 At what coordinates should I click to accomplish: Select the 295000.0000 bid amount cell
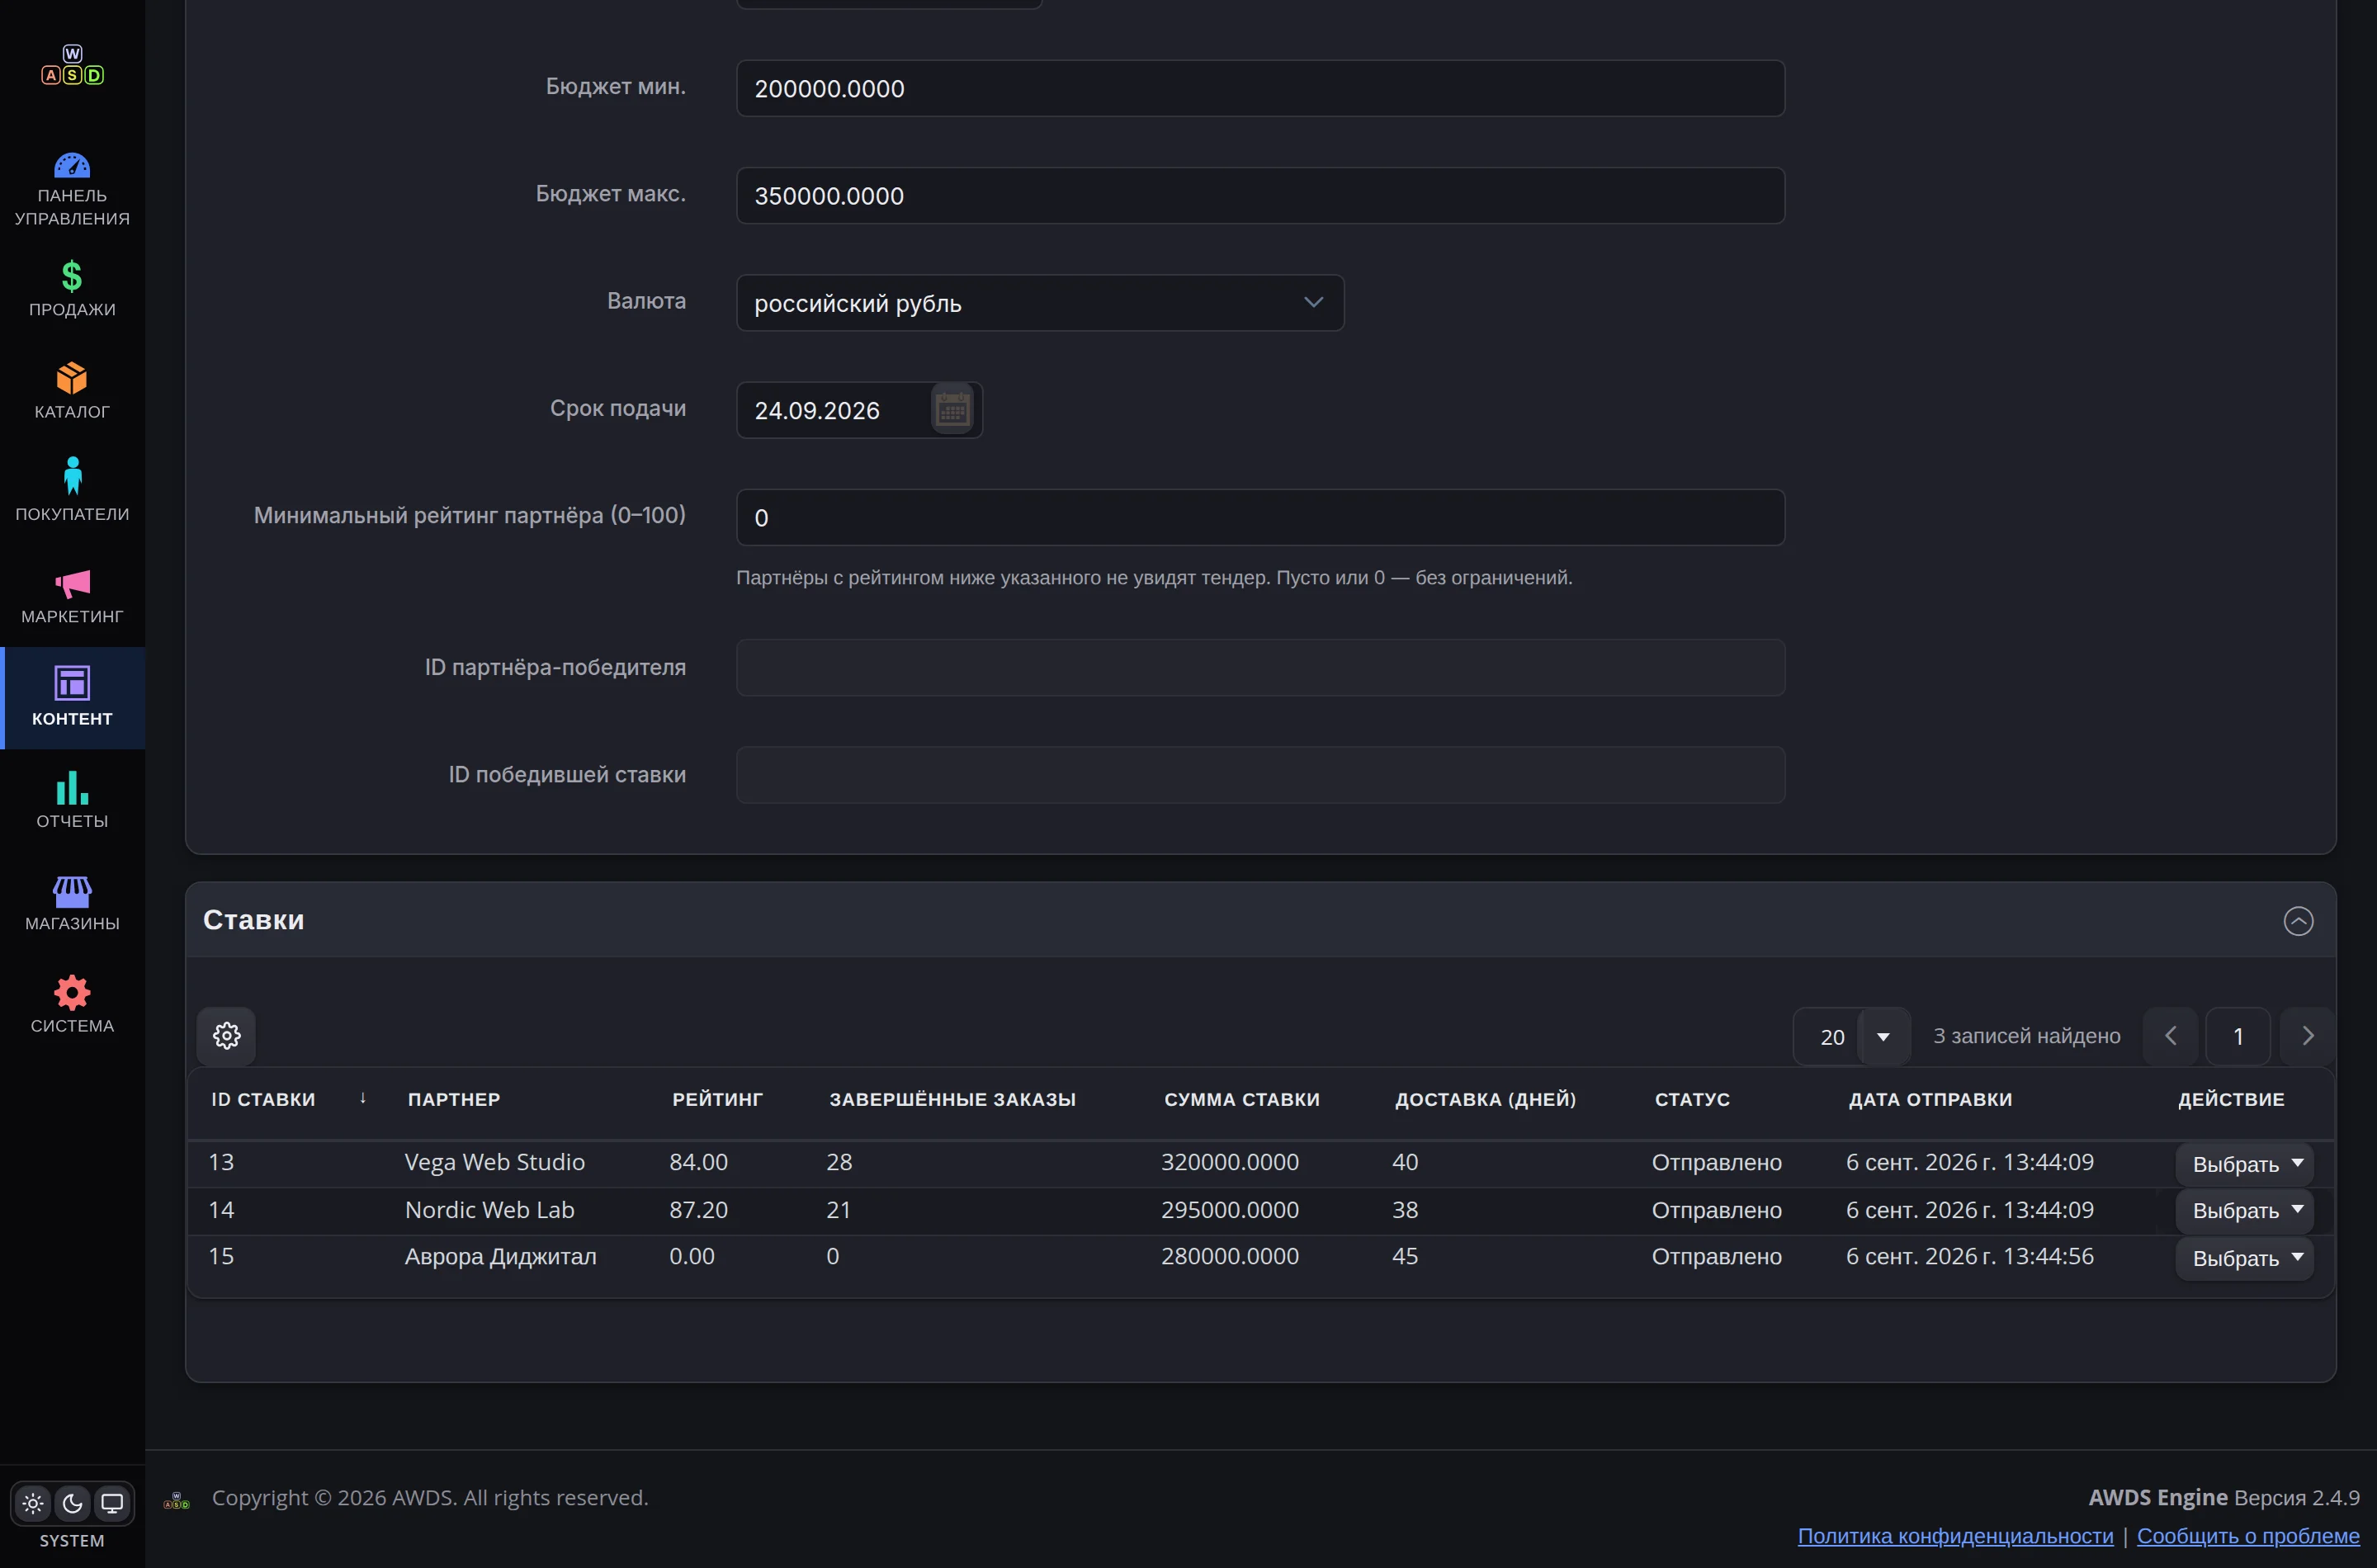pyautogui.click(x=1229, y=1210)
